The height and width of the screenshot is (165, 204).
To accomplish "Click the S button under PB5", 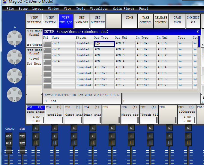I will click(x=112, y=128).
